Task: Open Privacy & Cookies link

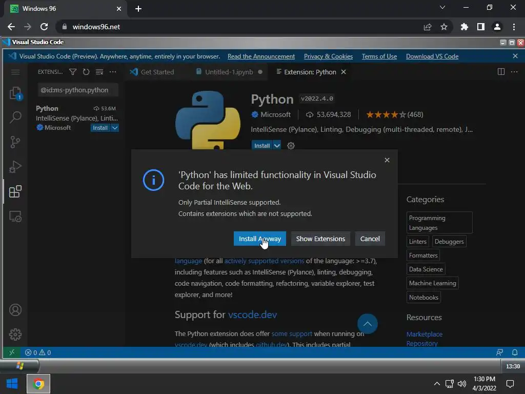Action: click(x=328, y=56)
